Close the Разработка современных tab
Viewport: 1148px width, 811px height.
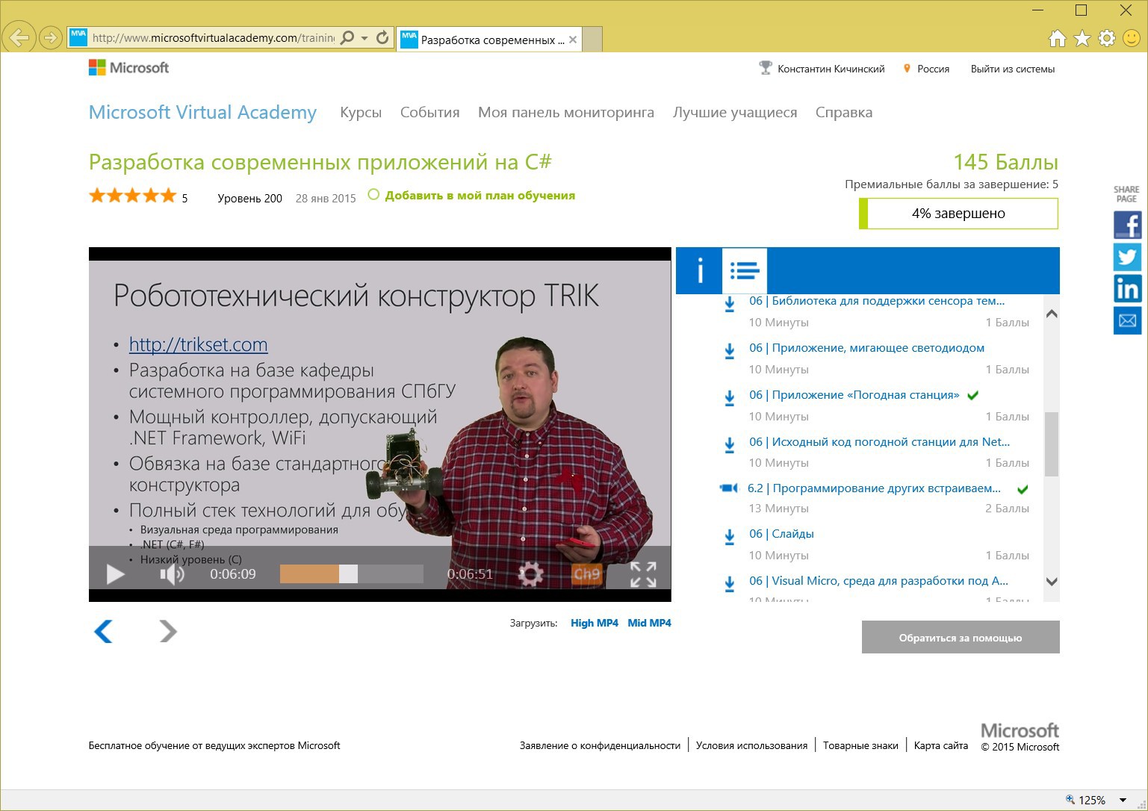[x=573, y=40]
